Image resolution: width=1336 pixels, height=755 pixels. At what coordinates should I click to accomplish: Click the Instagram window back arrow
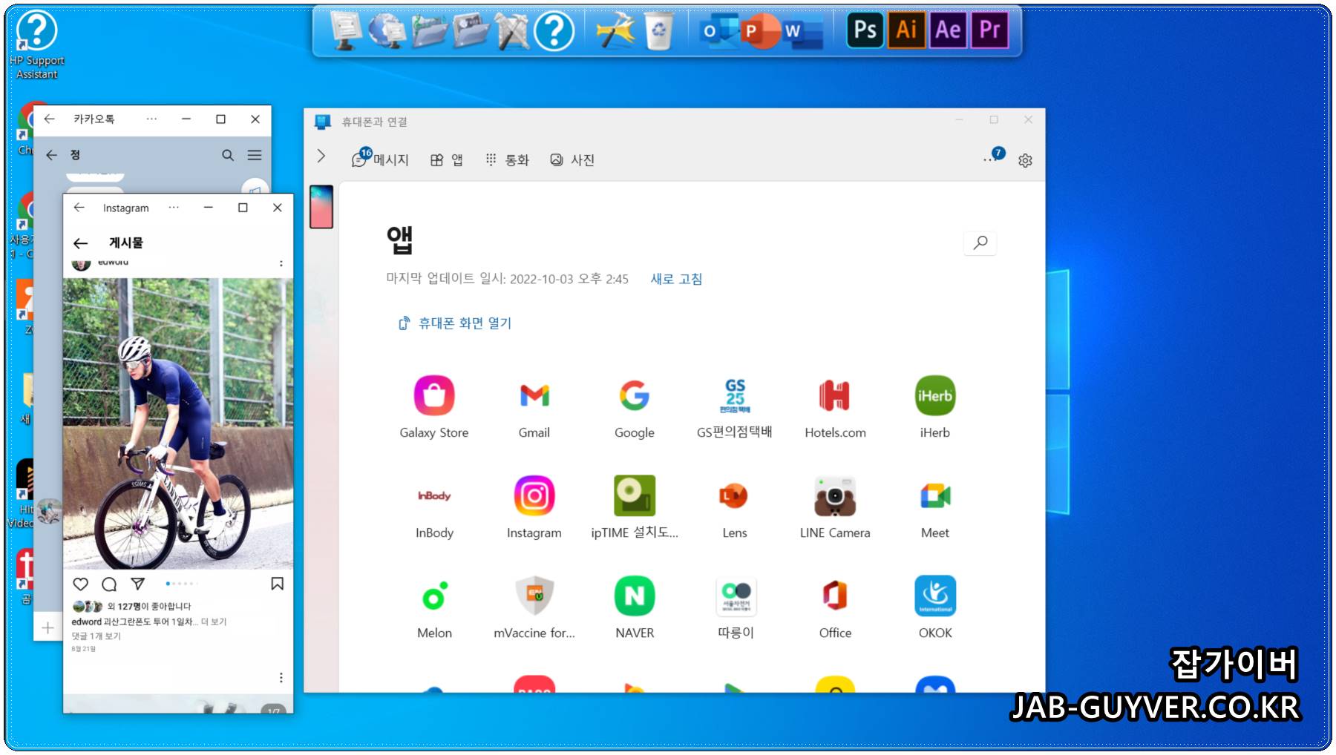pyautogui.click(x=79, y=208)
